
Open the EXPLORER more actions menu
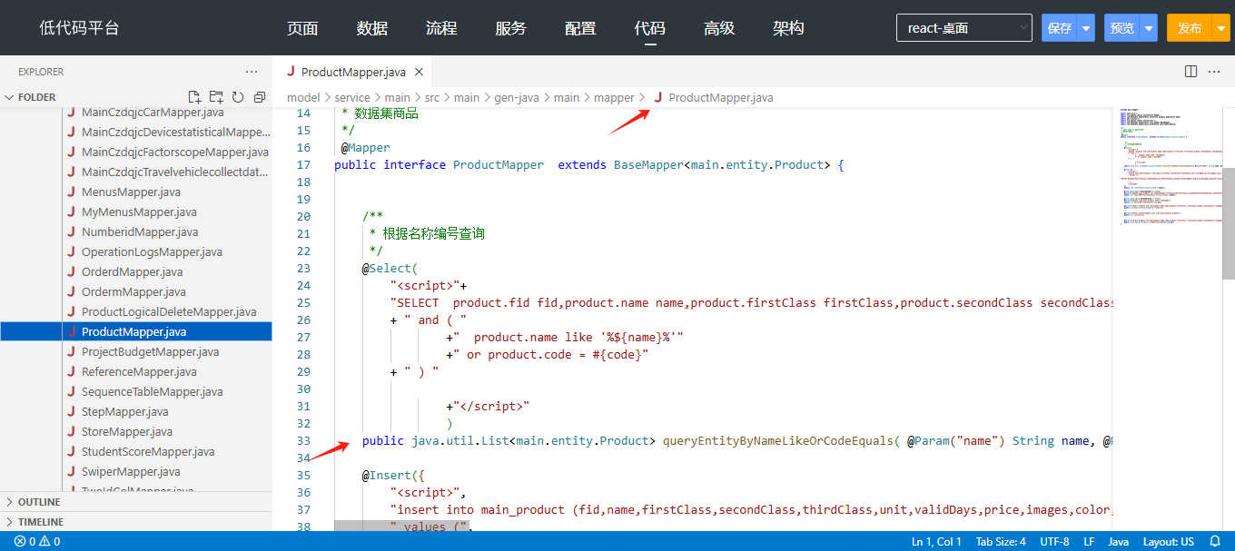pyautogui.click(x=252, y=72)
